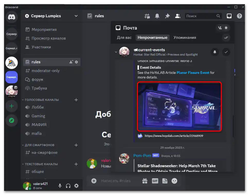This screenshot has width=249, height=195.
Task: Collapse the current-events inbox section
Action: pyautogui.click(x=116, y=52)
